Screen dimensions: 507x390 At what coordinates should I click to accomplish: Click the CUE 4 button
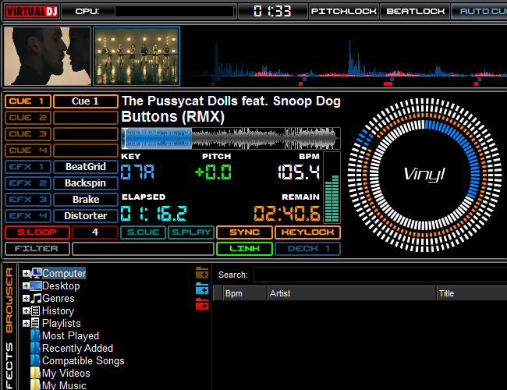coord(28,151)
